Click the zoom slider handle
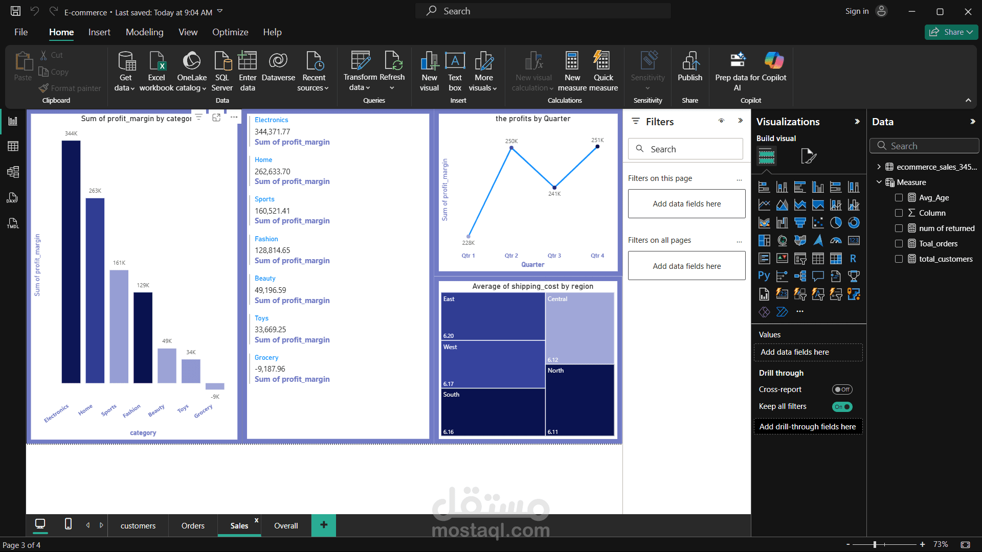Image resolution: width=982 pixels, height=552 pixels. click(x=875, y=545)
